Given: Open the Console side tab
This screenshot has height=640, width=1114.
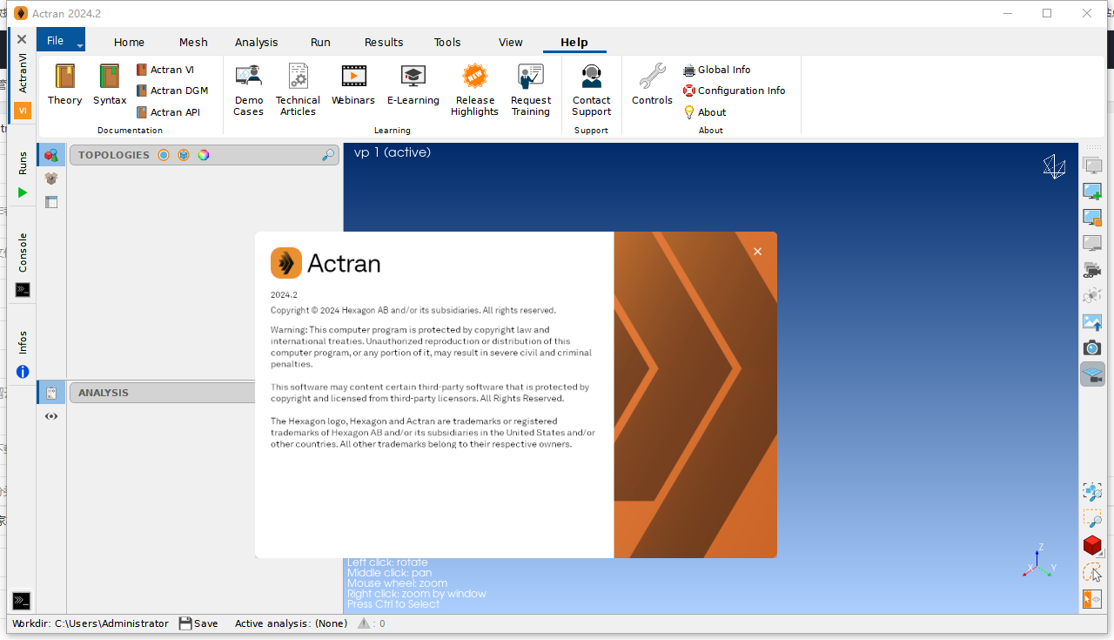Looking at the screenshot, I should pyautogui.click(x=23, y=253).
